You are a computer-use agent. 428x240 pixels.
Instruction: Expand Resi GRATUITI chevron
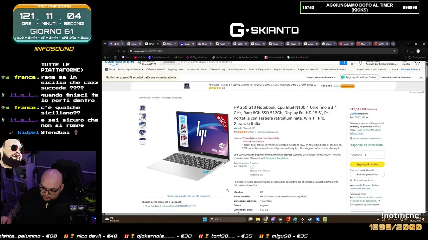(367, 117)
